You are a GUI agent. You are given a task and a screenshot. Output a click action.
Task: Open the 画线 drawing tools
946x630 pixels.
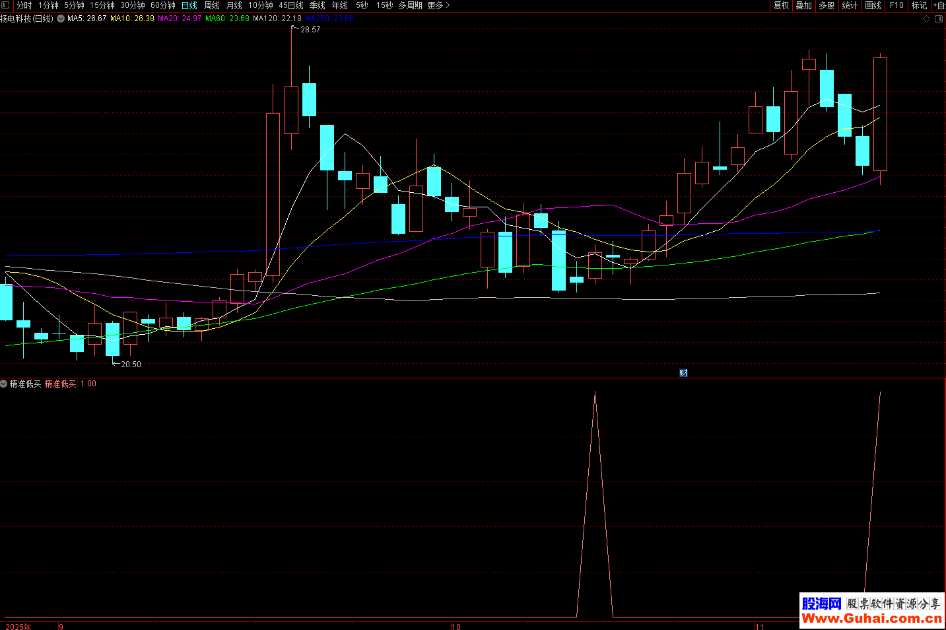[873, 5]
